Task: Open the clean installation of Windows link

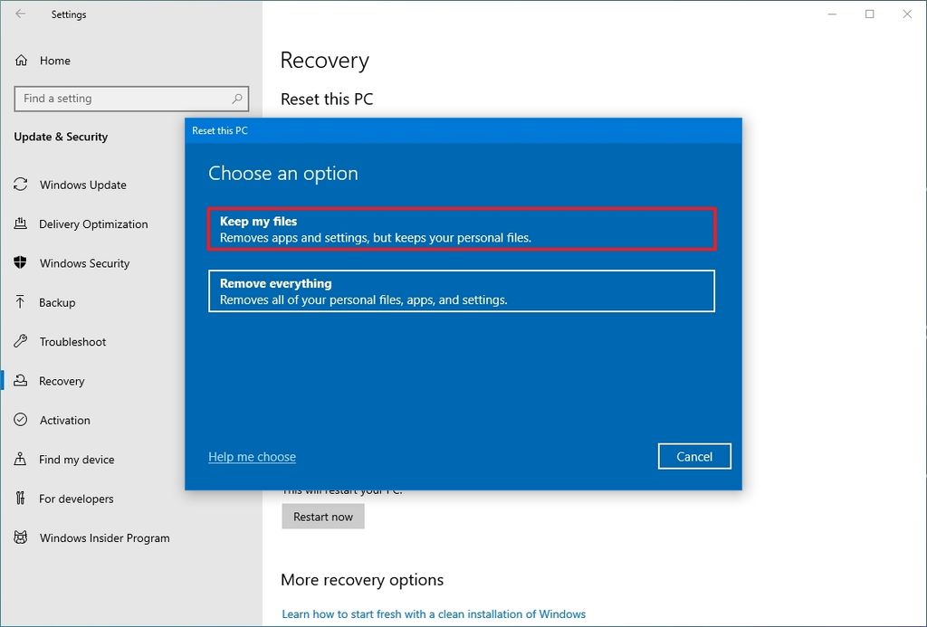Action: click(434, 614)
